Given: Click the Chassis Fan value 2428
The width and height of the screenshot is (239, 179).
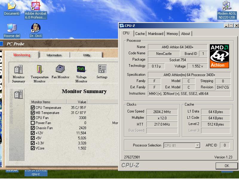Looking at the screenshot, I should [x=82, y=128].
